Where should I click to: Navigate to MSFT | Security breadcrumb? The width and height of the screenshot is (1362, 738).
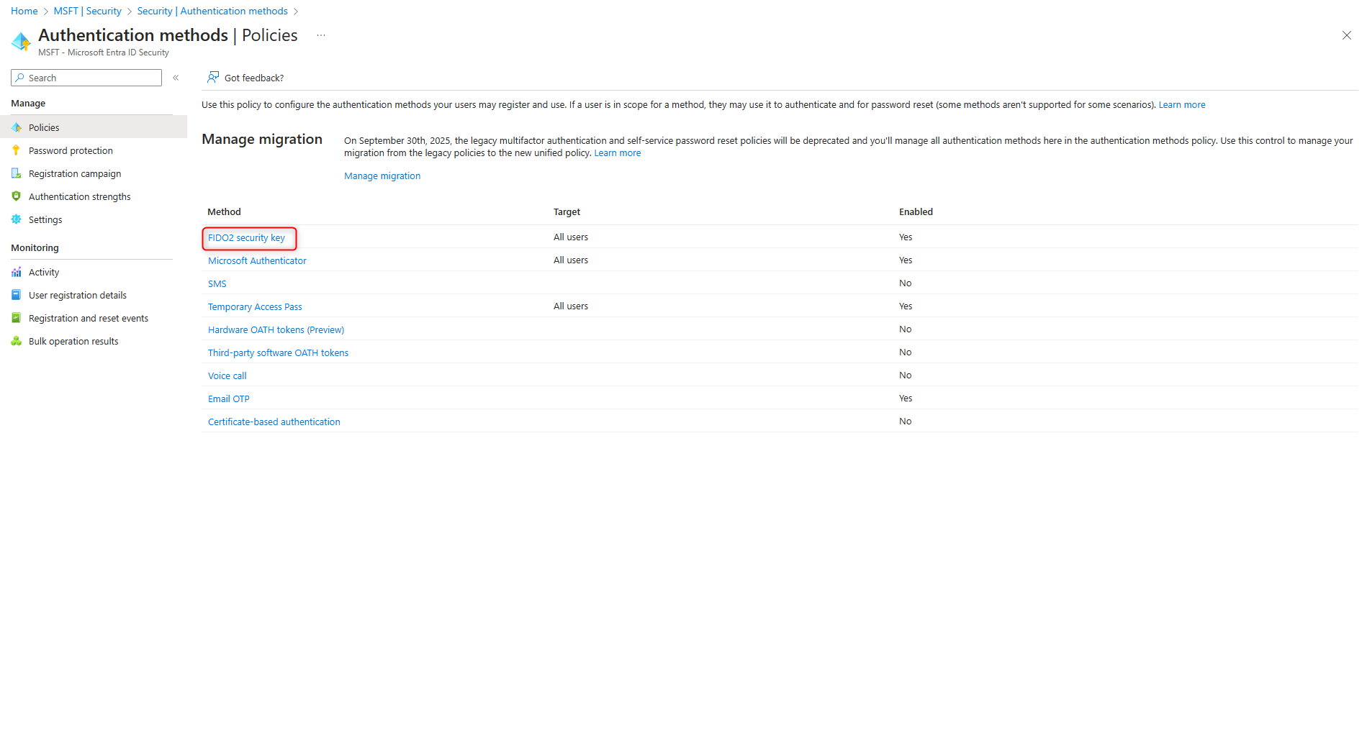click(87, 11)
